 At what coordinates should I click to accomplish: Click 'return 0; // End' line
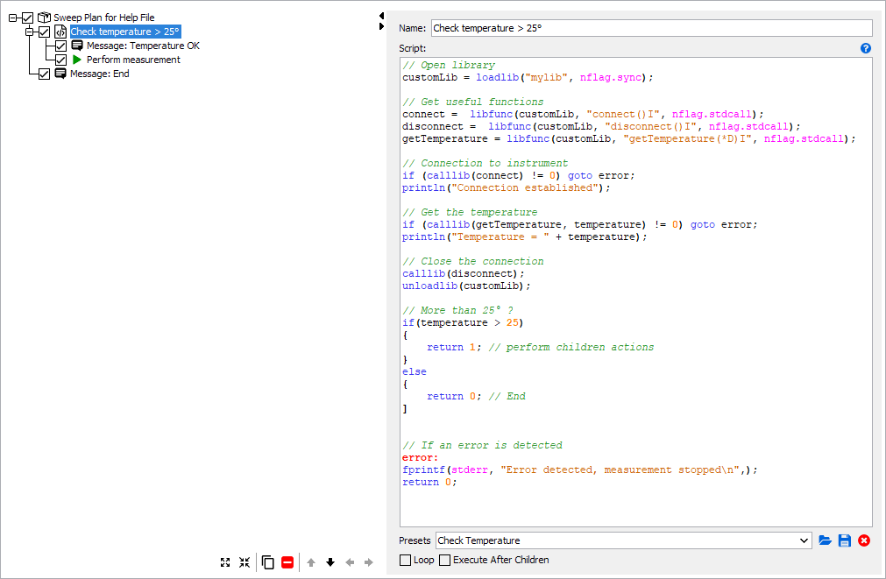coord(476,397)
